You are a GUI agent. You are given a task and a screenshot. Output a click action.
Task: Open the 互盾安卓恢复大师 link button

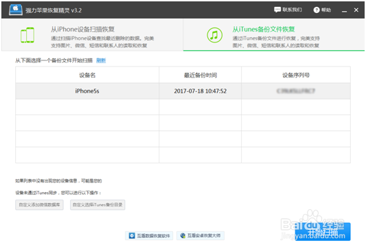point(201,236)
